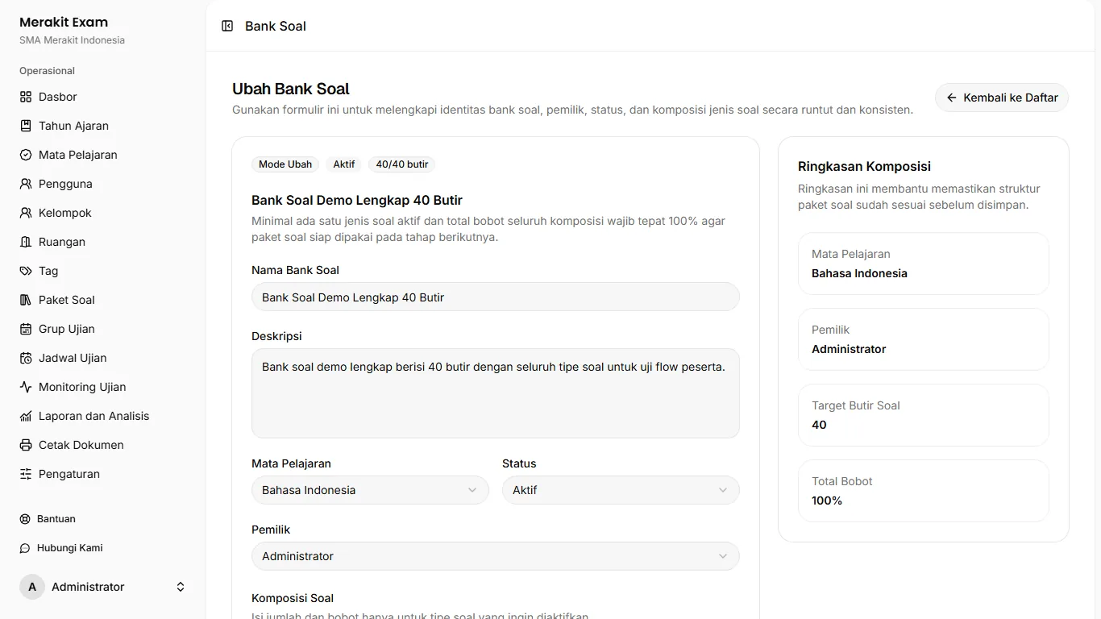Click the A avatar next to Administrator
This screenshot has width=1101, height=619.
(x=32, y=587)
